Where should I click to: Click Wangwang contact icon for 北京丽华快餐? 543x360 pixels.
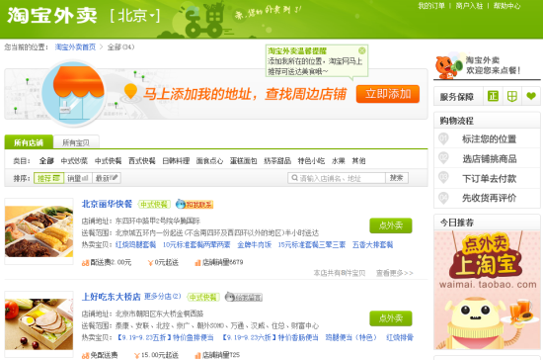[x=194, y=205]
